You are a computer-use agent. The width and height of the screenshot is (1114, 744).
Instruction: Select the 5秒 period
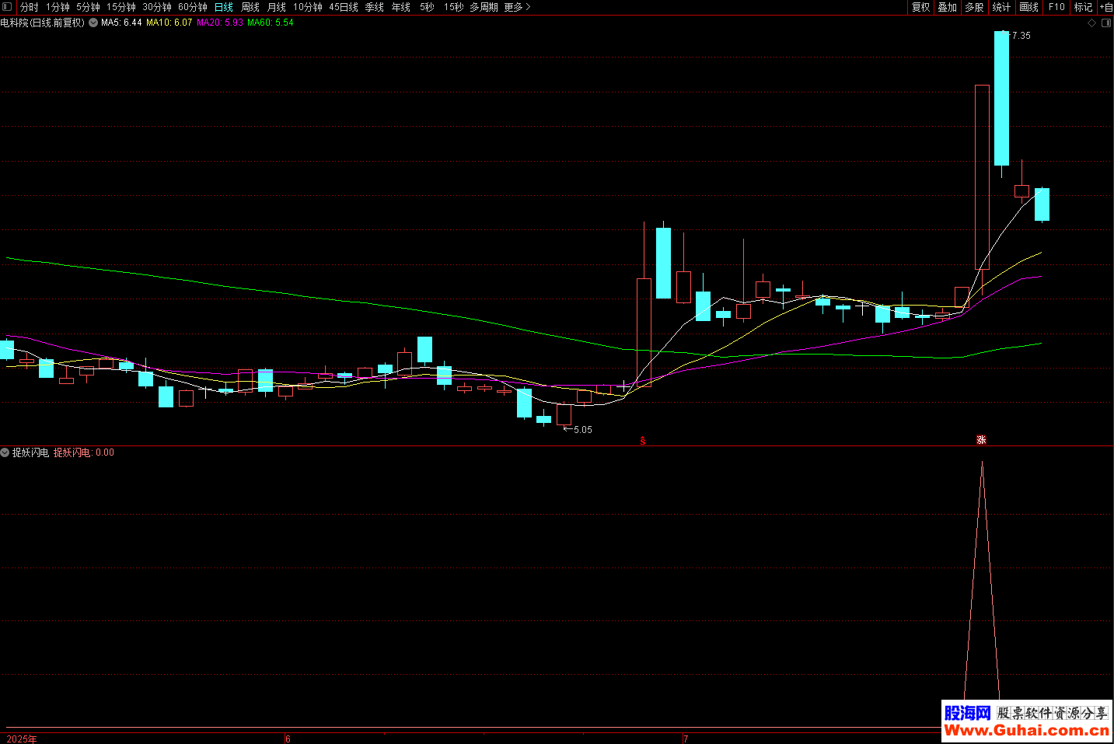[x=428, y=7]
